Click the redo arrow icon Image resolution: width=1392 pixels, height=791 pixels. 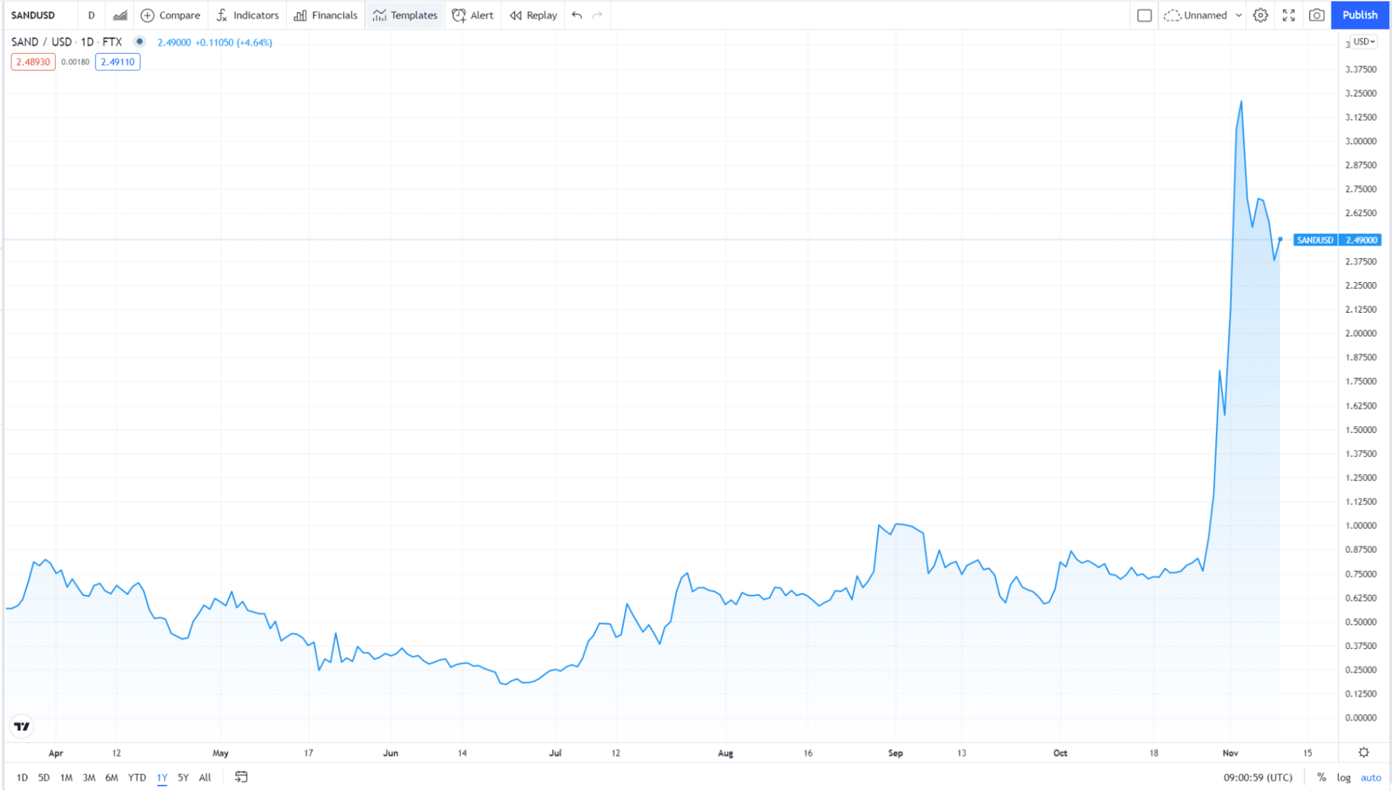597,15
